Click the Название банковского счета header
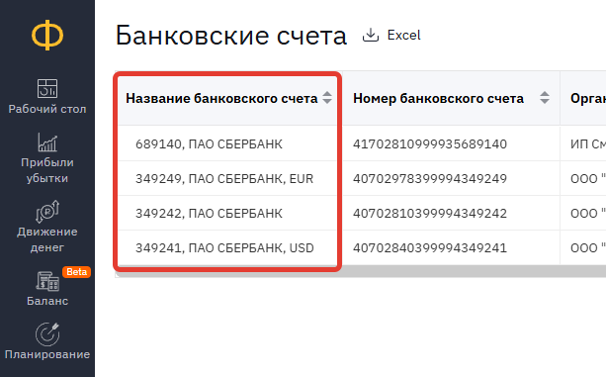The height and width of the screenshot is (377, 606). coord(221,99)
